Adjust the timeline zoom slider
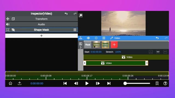This screenshot has height=98, width=175. [137, 83]
